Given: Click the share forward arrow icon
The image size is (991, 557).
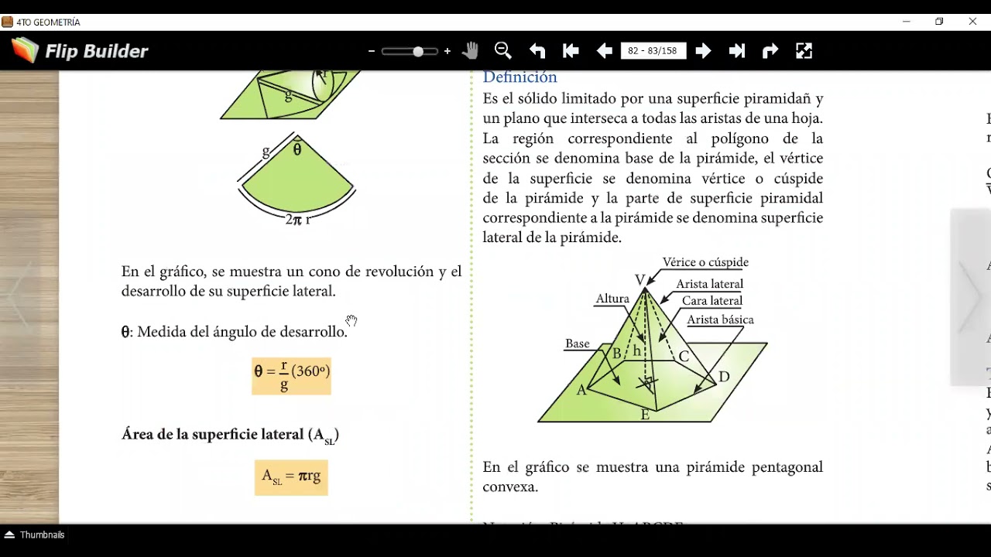Looking at the screenshot, I should click(x=770, y=51).
